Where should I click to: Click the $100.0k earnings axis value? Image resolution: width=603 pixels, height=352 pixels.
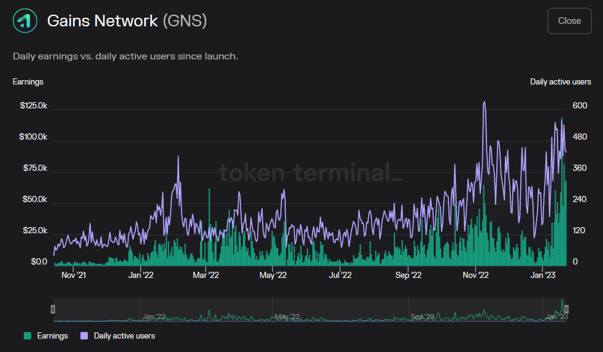33,137
